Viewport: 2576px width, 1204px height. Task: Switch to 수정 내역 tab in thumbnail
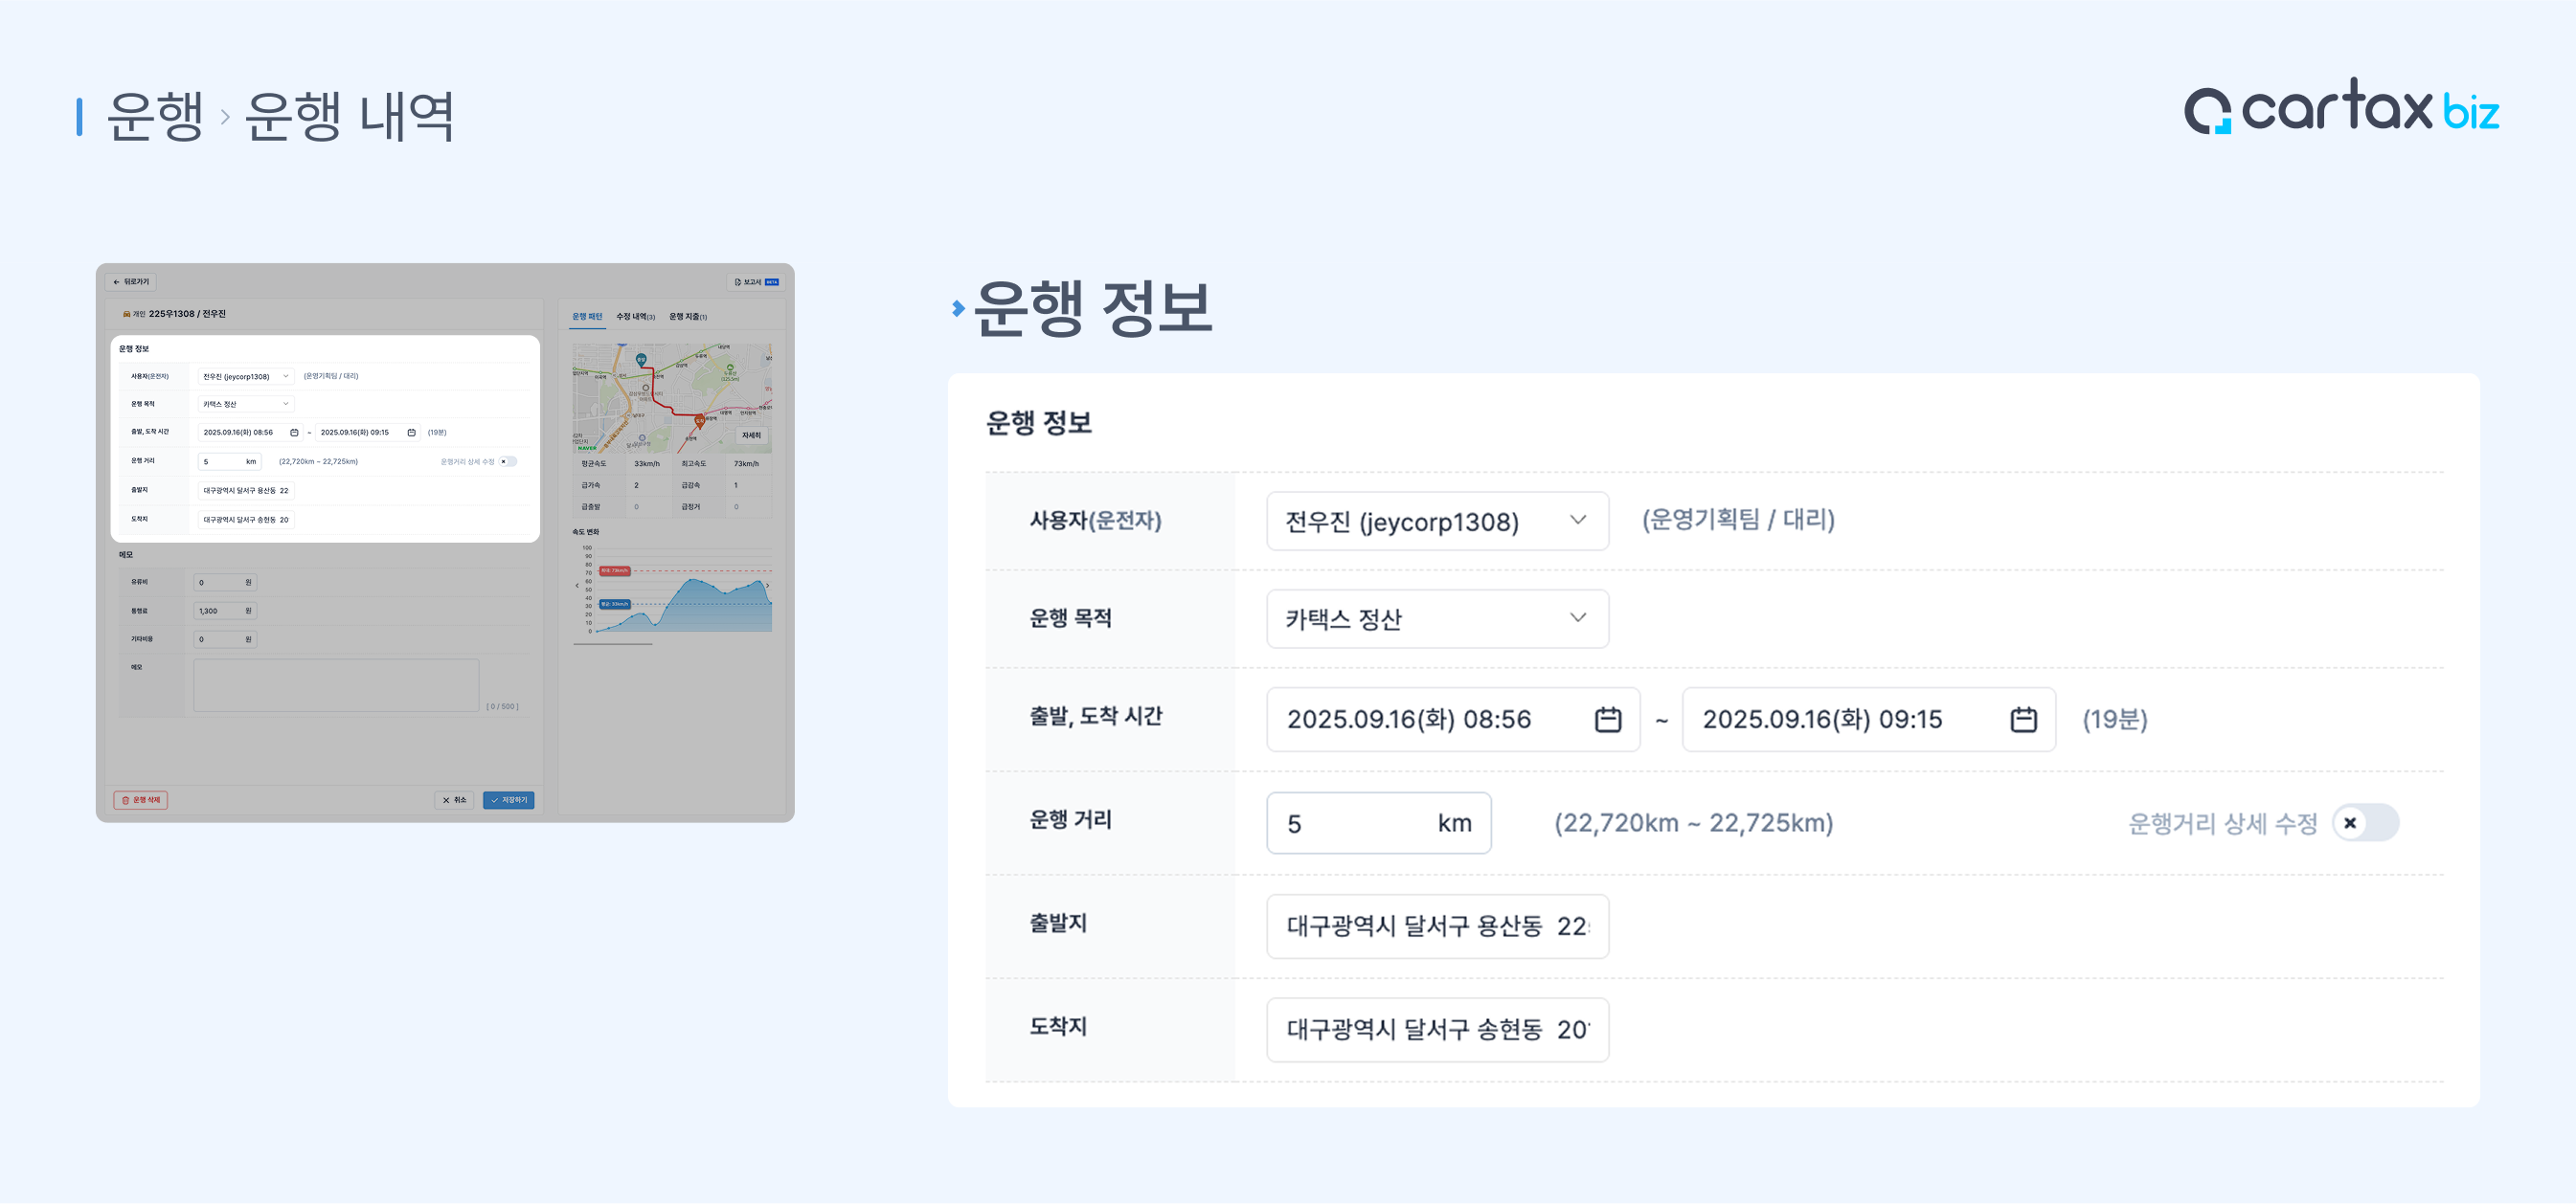tap(635, 317)
